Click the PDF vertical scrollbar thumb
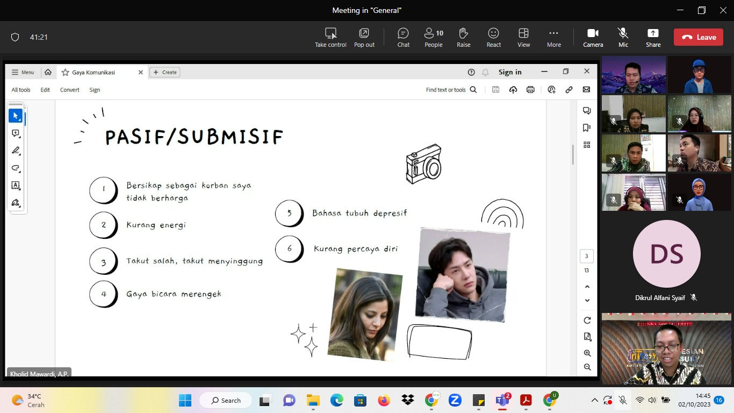This screenshot has width=734, height=413. click(573, 155)
